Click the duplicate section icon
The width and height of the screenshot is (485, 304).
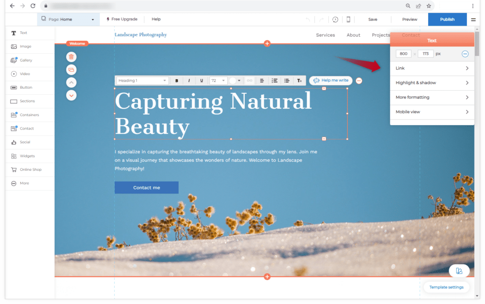71,70
